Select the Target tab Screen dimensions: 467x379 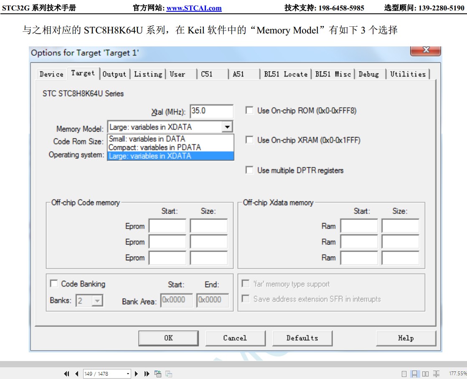tap(83, 73)
